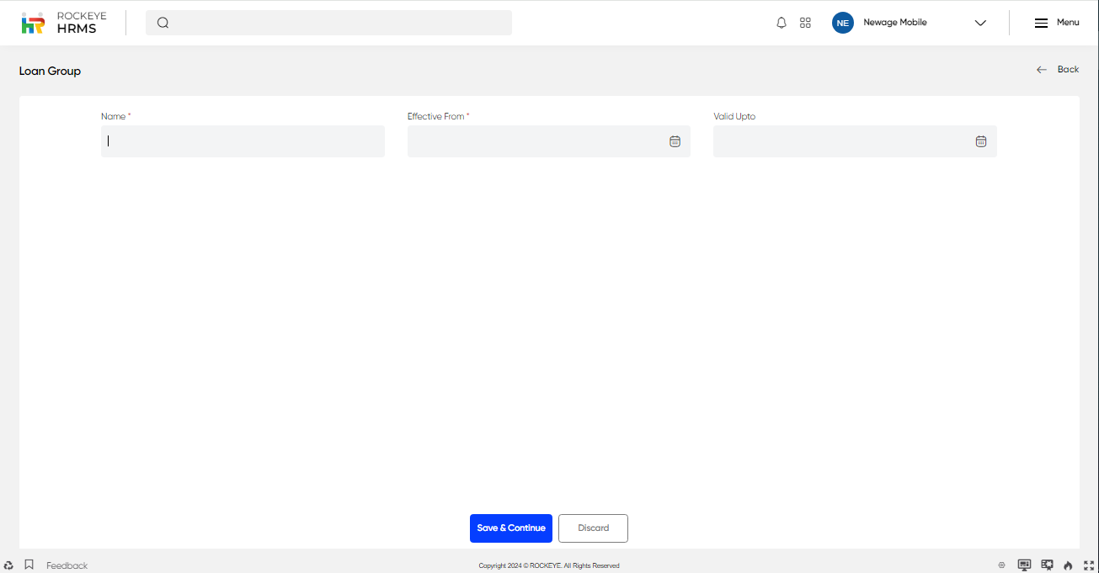
Task: Open the hamburger Menu
Action: click(1057, 23)
